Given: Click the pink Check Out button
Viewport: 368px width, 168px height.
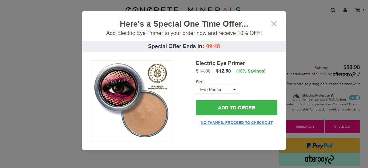Looking at the screenshot, I should (342, 127).
